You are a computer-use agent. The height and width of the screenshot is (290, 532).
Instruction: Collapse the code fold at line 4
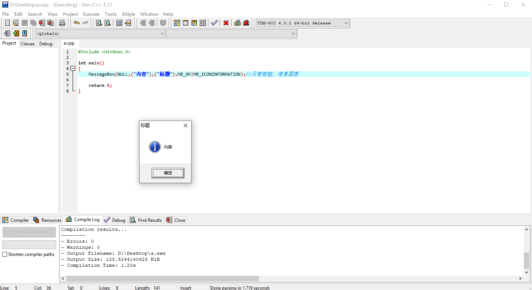click(x=73, y=69)
